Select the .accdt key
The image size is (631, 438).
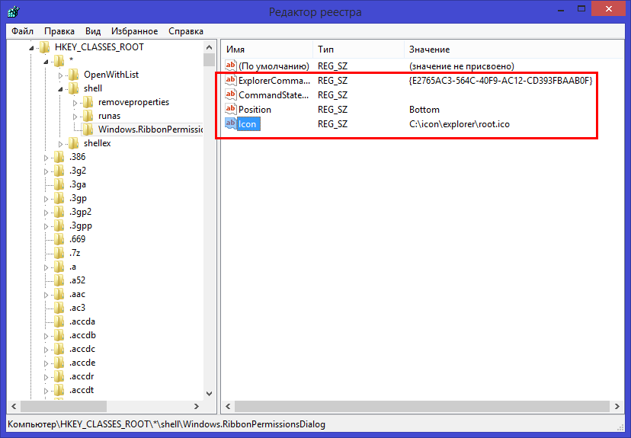(x=82, y=390)
